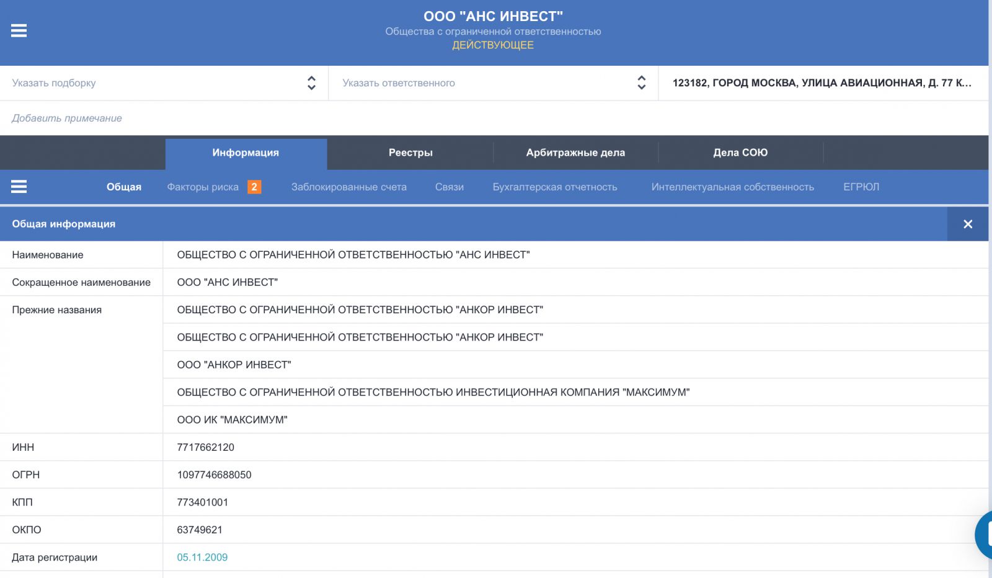992x578 pixels.
Task: Open the Заблокированные счета subtab
Action: pos(349,187)
